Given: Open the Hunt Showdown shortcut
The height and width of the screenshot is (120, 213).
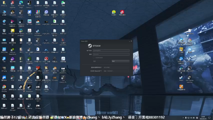Looking at the screenshot, I should (x=29, y=89).
